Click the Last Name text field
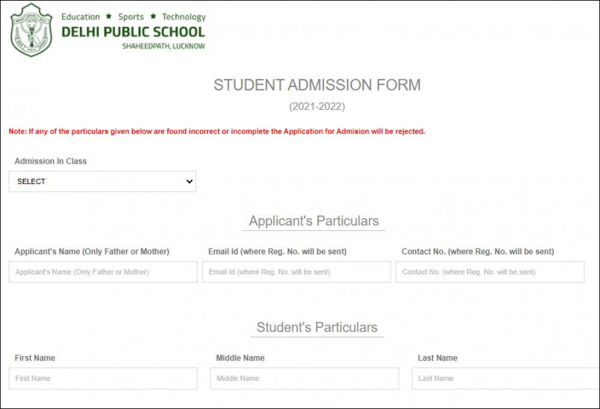The height and width of the screenshot is (409, 600). 504,378
